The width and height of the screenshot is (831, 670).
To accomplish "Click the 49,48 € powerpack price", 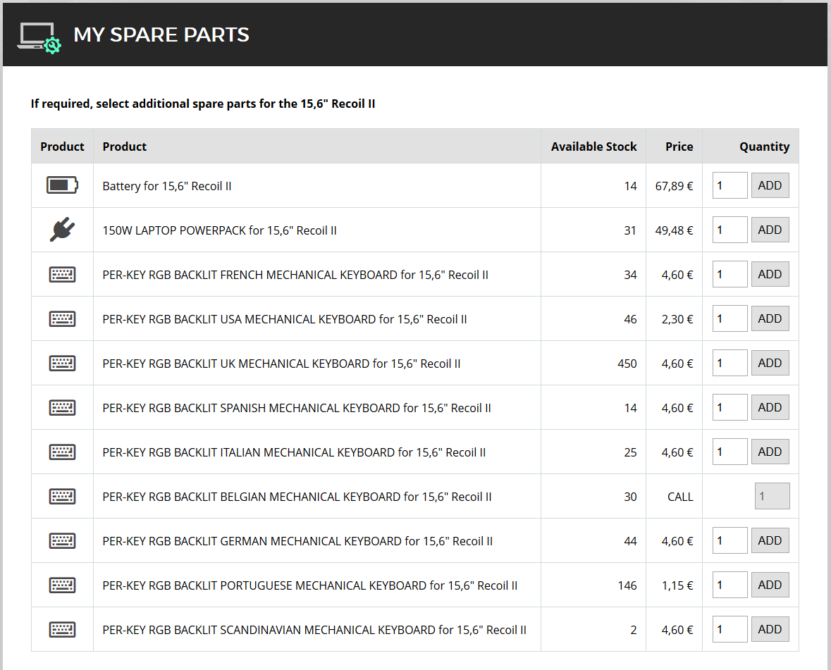I will 674,231.
